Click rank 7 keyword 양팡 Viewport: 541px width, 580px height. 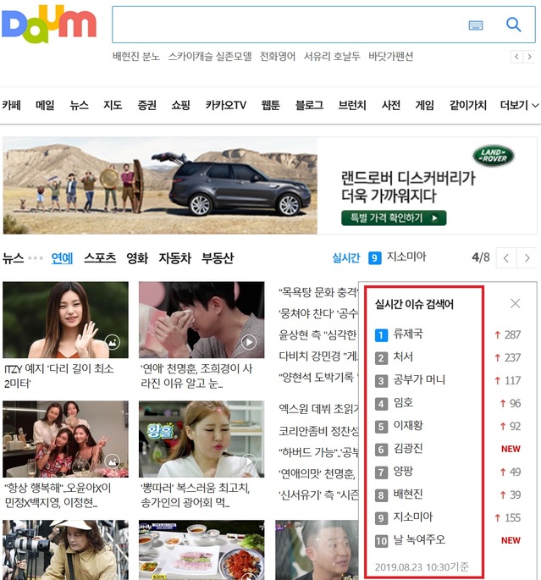(x=403, y=472)
